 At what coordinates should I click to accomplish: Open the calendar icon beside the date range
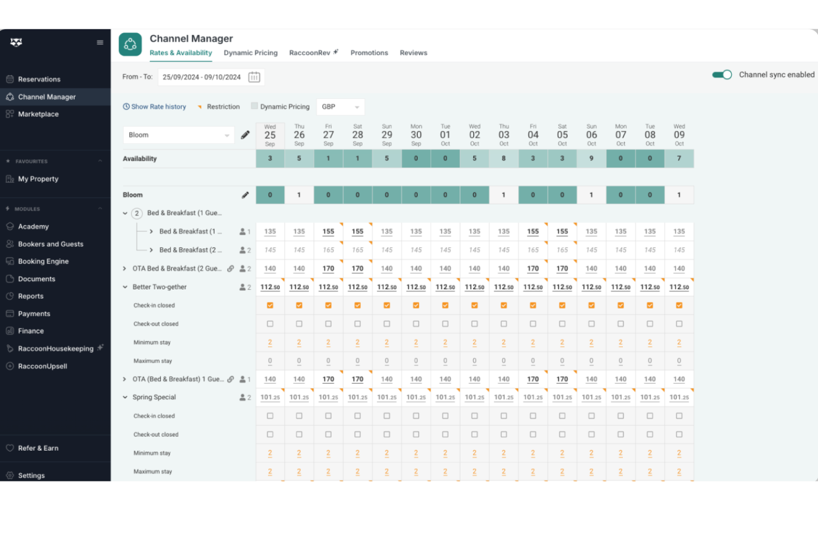click(254, 77)
